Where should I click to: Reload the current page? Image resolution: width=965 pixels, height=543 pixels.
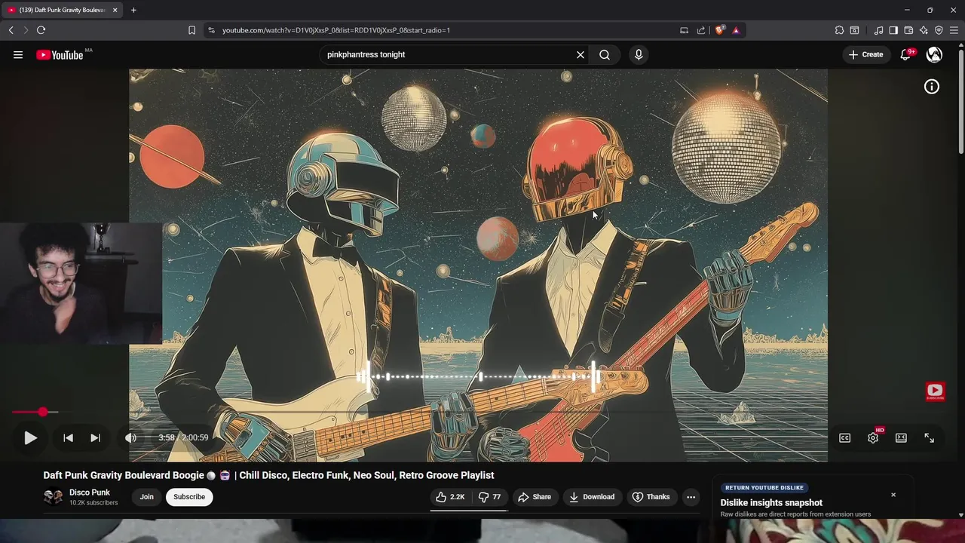pos(41,30)
